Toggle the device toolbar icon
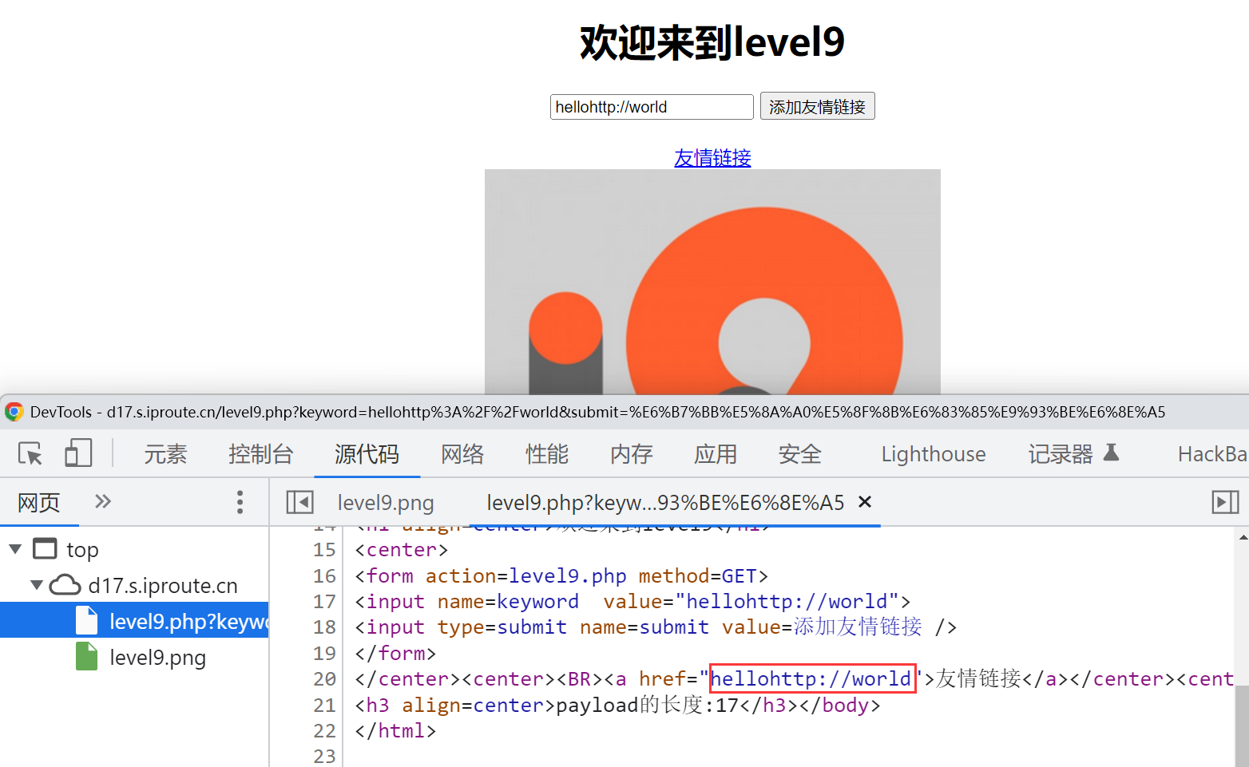The height and width of the screenshot is (767, 1249). tap(78, 453)
